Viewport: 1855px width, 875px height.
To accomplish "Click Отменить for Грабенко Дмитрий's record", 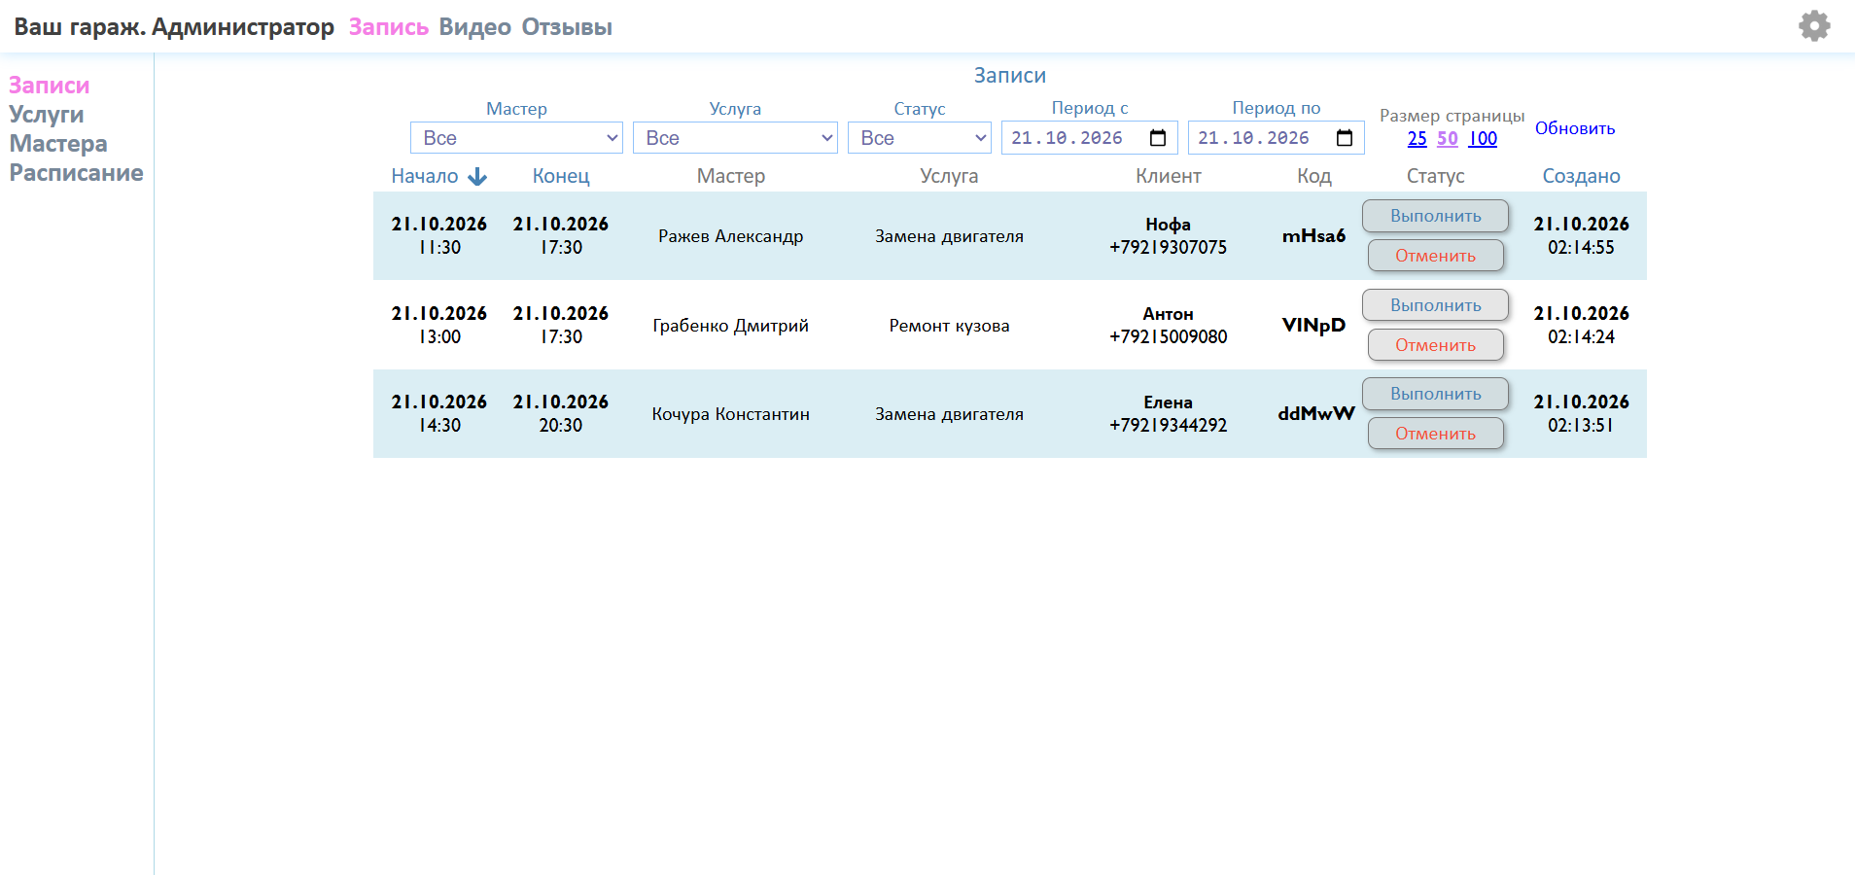I will pyautogui.click(x=1435, y=345).
